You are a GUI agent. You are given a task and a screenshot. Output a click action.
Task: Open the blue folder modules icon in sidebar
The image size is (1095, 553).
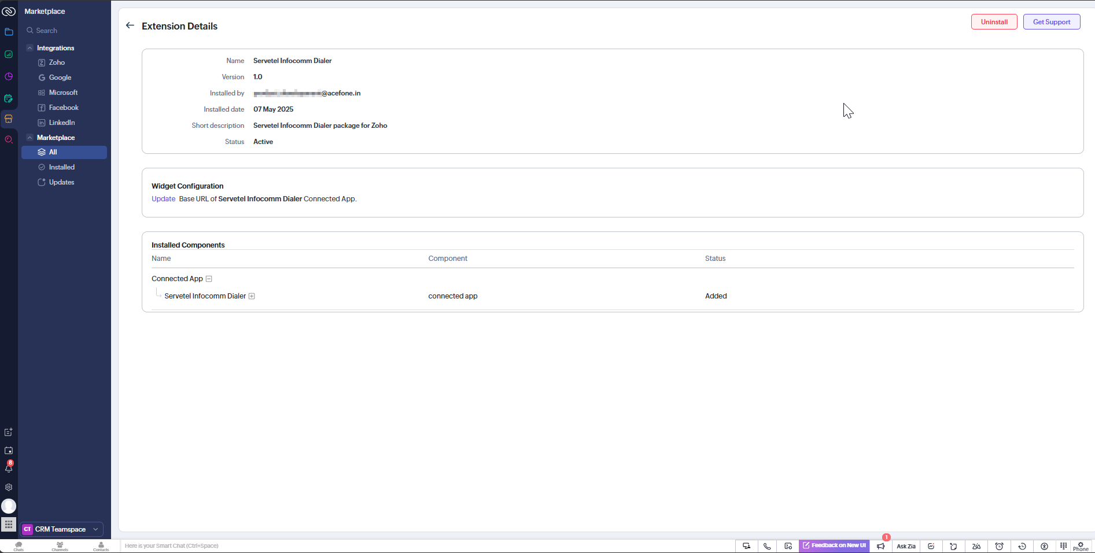click(x=9, y=32)
